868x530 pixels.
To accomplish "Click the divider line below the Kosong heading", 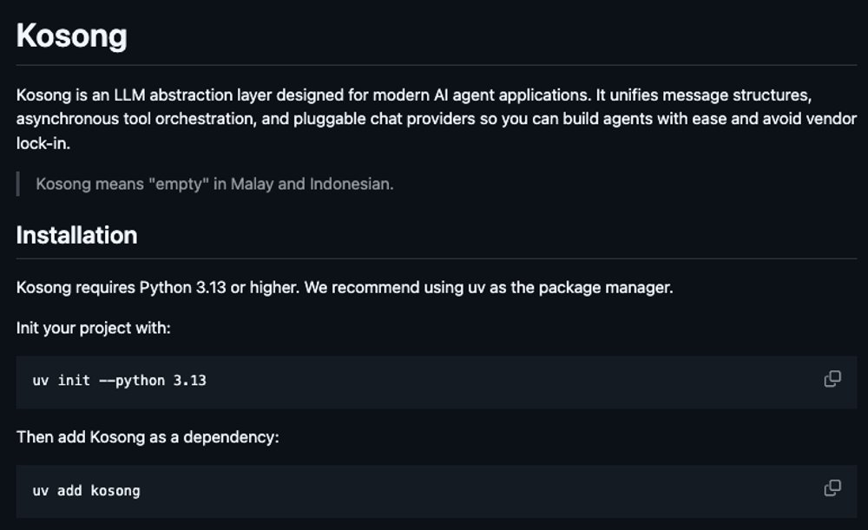I will (x=434, y=64).
